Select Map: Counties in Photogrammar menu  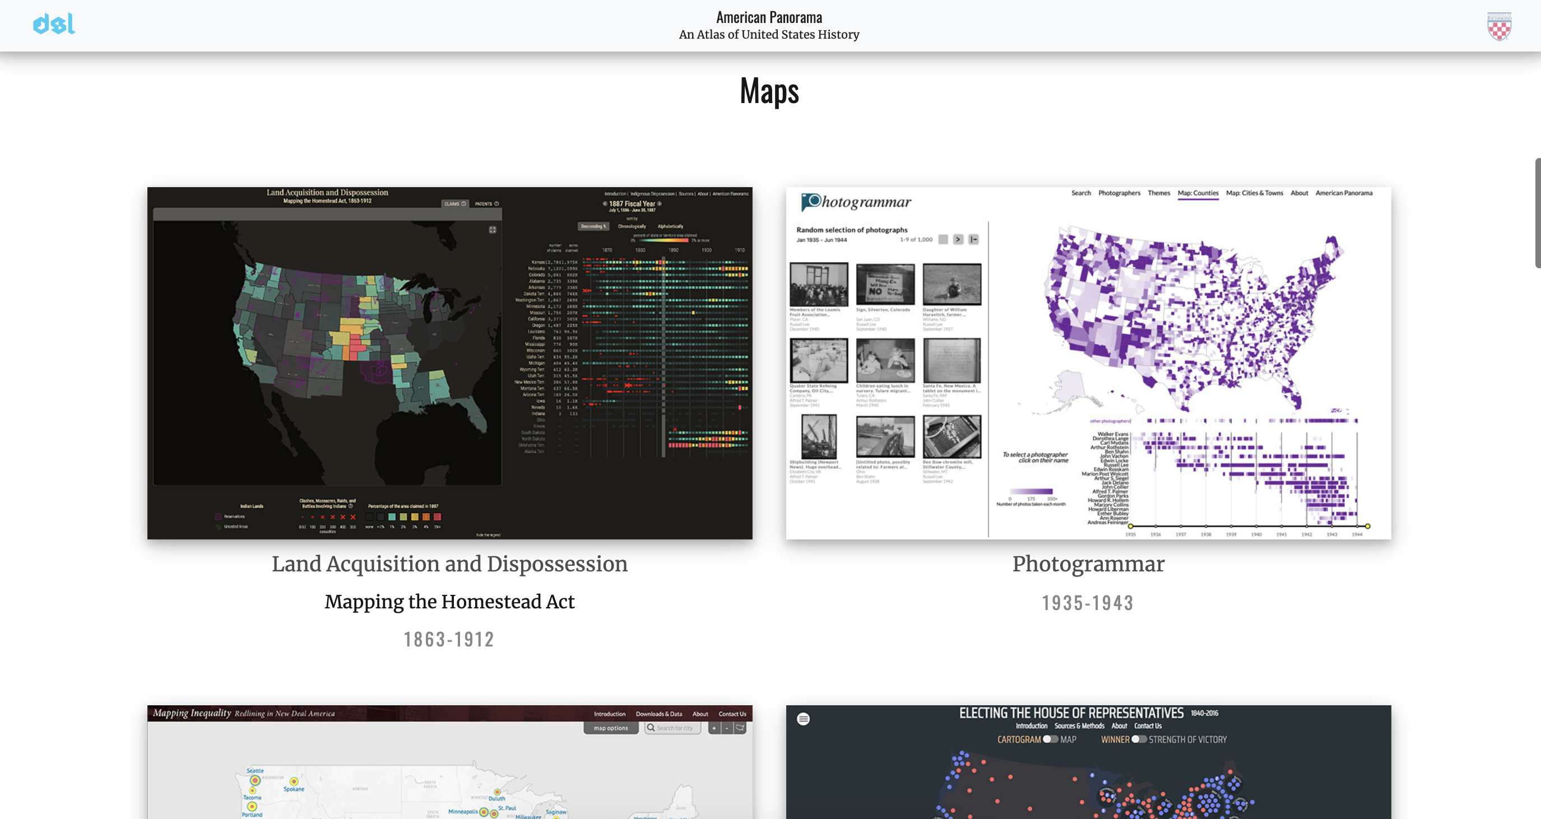[x=1197, y=193]
